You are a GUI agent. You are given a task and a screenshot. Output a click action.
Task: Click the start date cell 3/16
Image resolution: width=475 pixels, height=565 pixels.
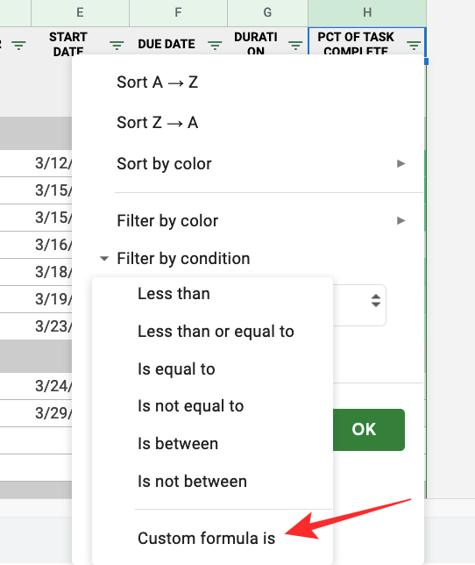[53, 245]
